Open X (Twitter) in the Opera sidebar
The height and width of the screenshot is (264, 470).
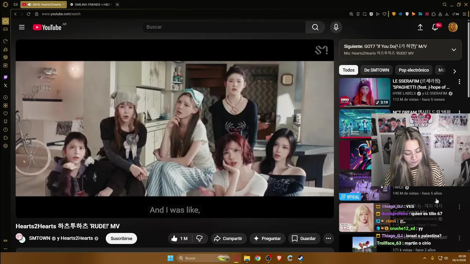[6, 85]
